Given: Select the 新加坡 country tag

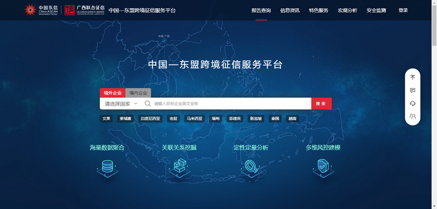Looking at the screenshot, I should pyautogui.click(x=256, y=119).
